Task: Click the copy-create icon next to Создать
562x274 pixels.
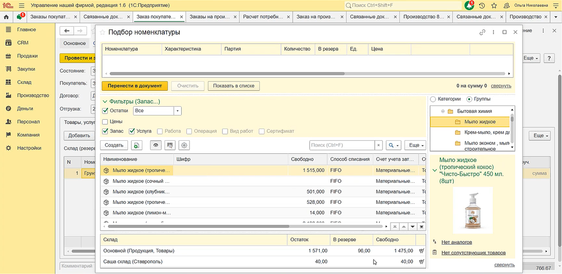Action: pos(137,145)
